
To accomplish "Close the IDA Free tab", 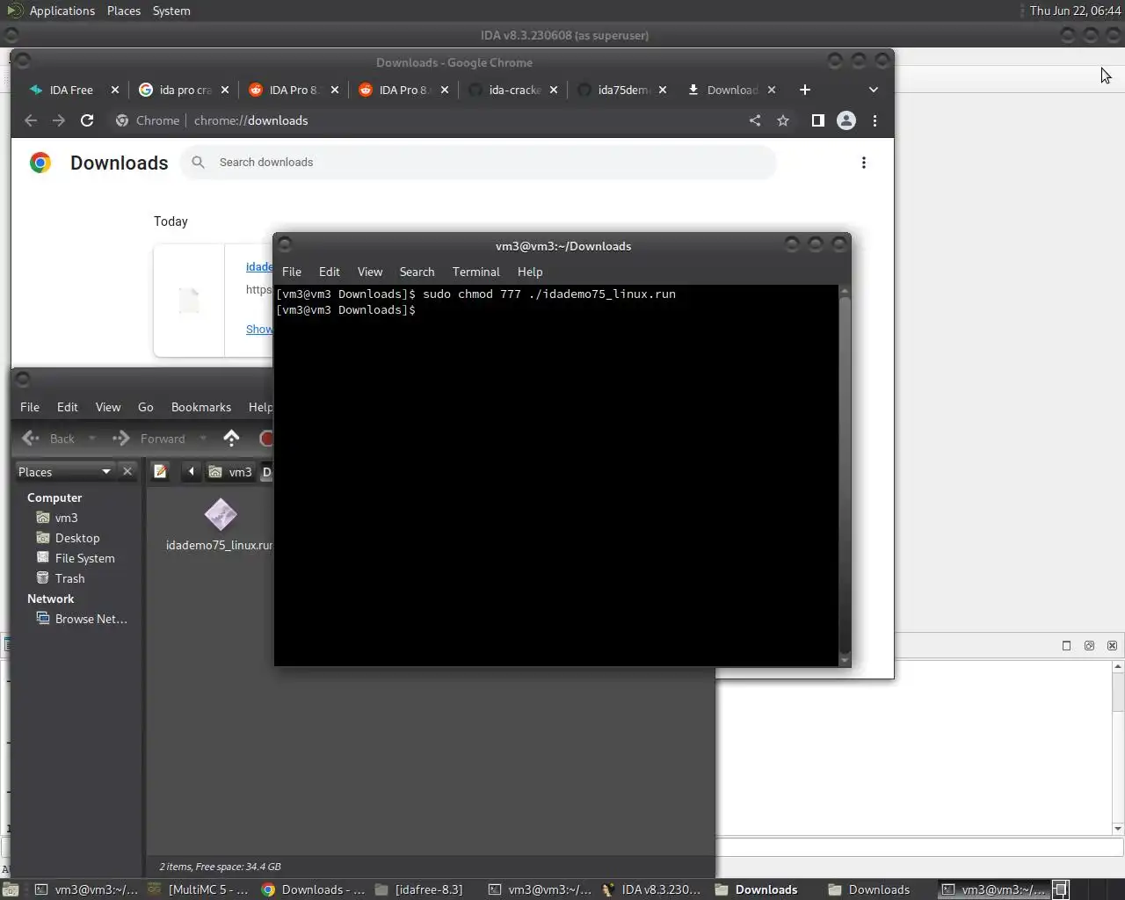I will click(115, 90).
